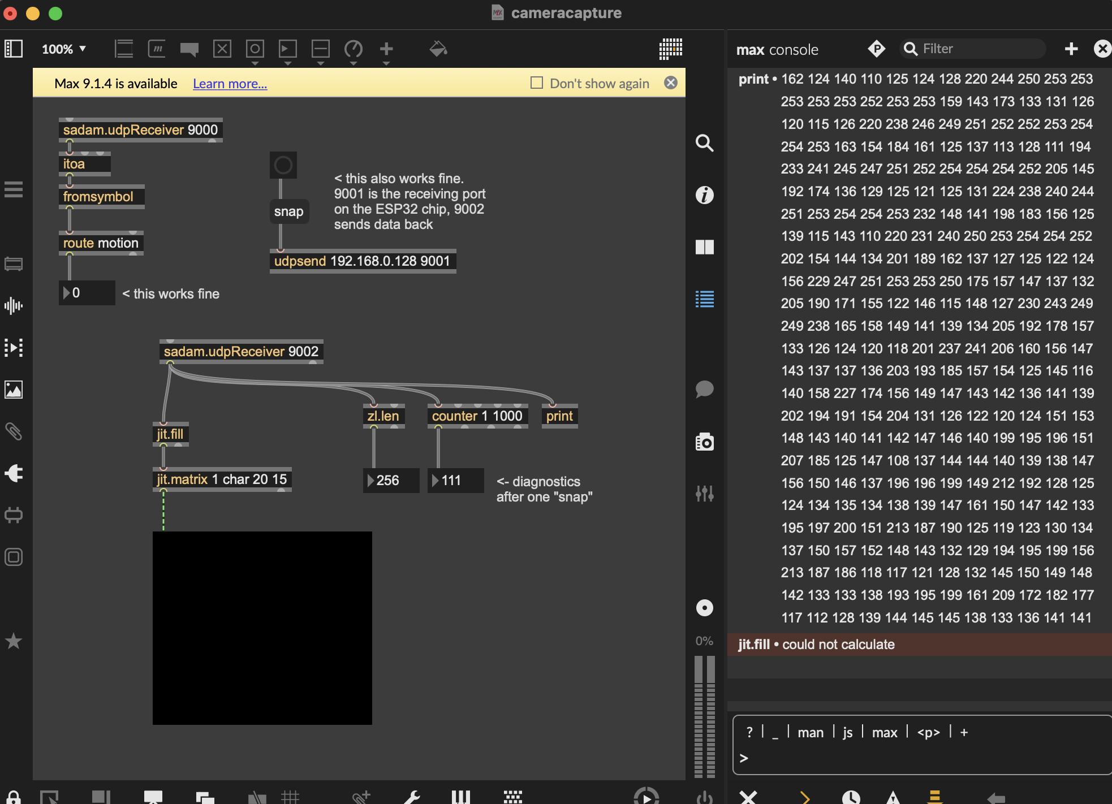The image size is (1112, 804).
Task: Click the calendar grid icon
Action: 671,49
